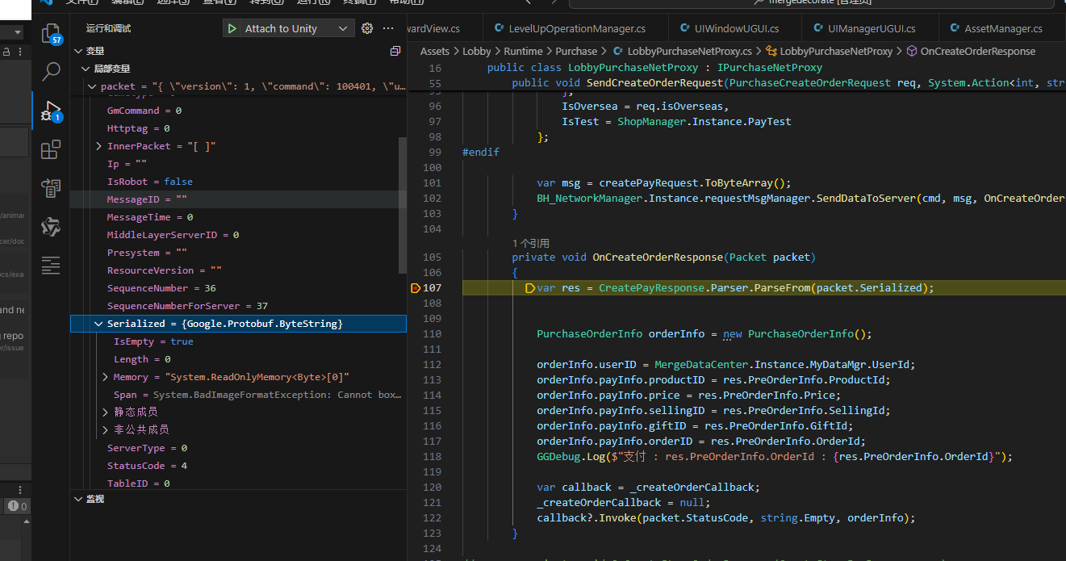This screenshot has height=561, width=1066.
Task: Select the StatusCode = 4 variable row
Action: [147, 466]
